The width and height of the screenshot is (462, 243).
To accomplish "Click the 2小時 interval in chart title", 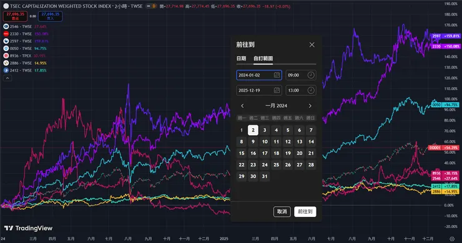I will coord(120,6).
